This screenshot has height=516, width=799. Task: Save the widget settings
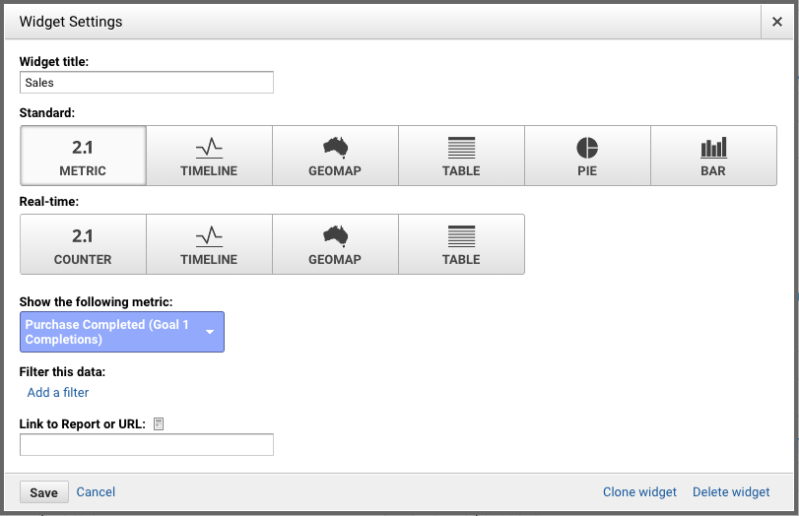pos(43,492)
